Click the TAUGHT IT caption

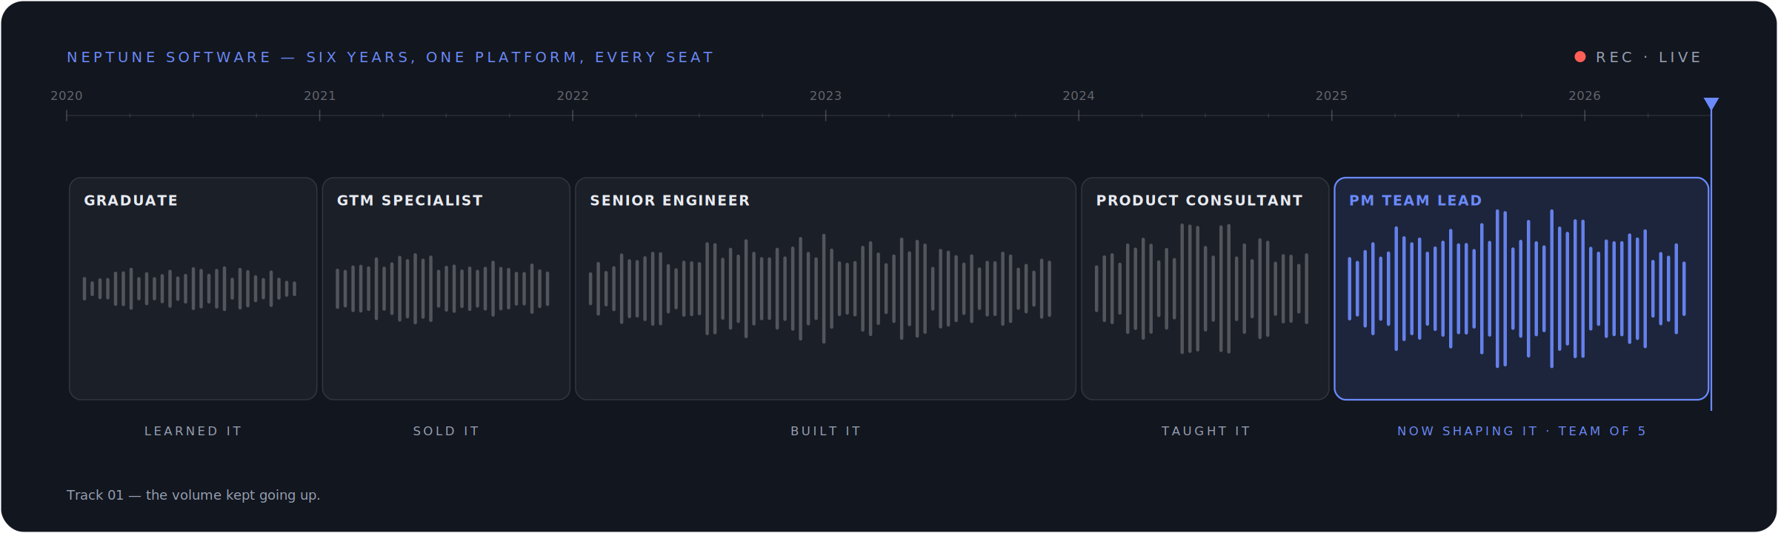click(1205, 431)
